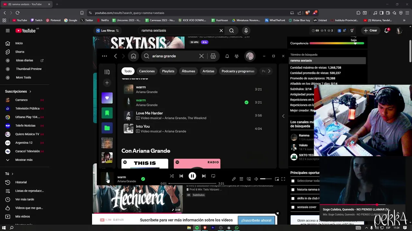Create new playlist with plus icon
The height and width of the screenshot is (231, 412).
pos(107,83)
